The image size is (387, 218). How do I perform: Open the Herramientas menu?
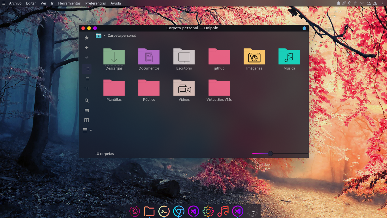(69, 3)
